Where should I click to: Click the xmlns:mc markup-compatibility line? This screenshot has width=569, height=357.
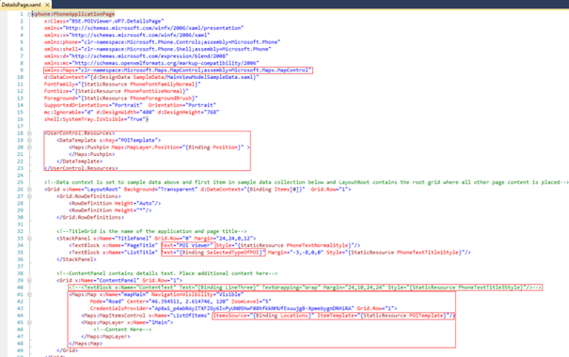tap(151, 63)
